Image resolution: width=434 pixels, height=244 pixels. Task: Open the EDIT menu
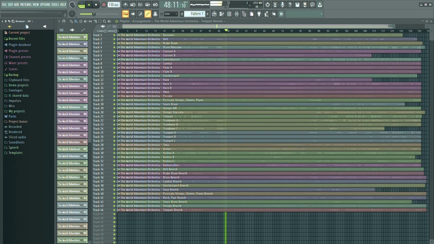pos(11,5)
